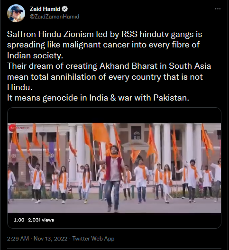The image size is (229, 250).
Task: Click the word Hindu. ending the second paragraph
Action: [20, 87]
